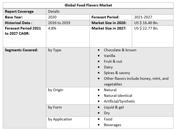Image resolution: width=175 pixels, height=130 pixels.
Task: Select the 4.8% CAGR value
Action: [x=52, y=28]
